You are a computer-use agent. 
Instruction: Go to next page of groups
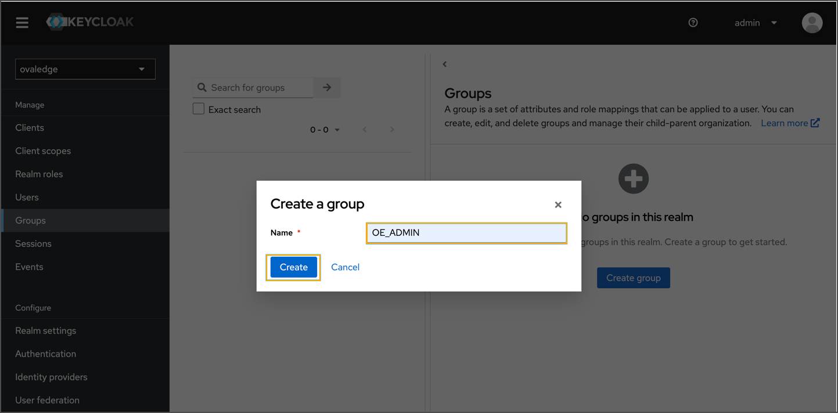click(392, 130)
